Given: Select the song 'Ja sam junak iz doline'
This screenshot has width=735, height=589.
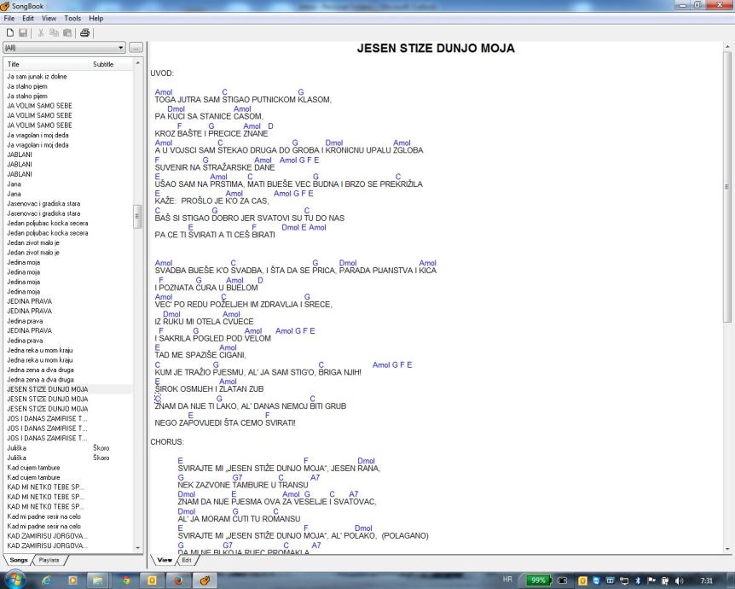Looking at the screenshot, I should [x=37, y=77].
